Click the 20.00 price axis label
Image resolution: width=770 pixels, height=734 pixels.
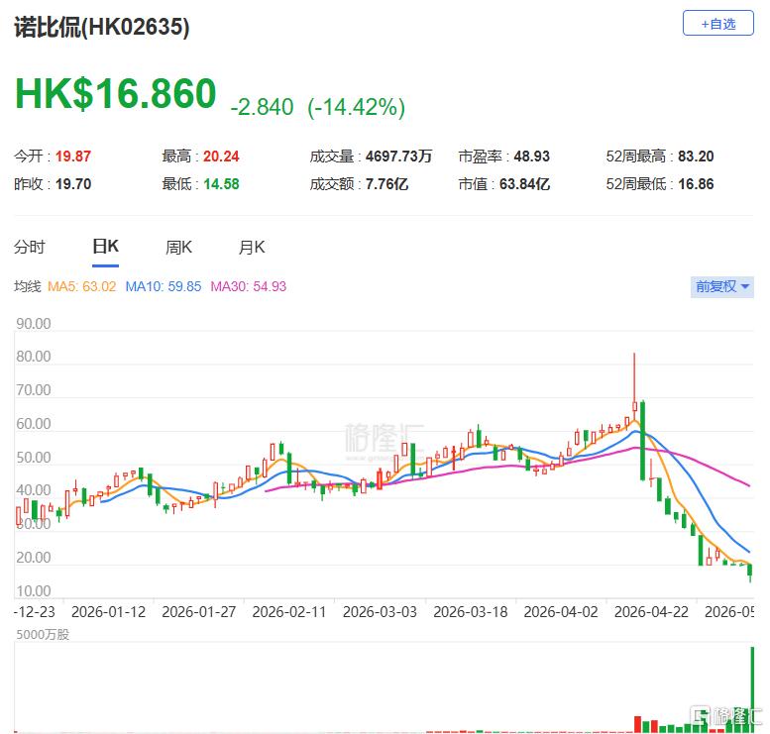[34, 558]
